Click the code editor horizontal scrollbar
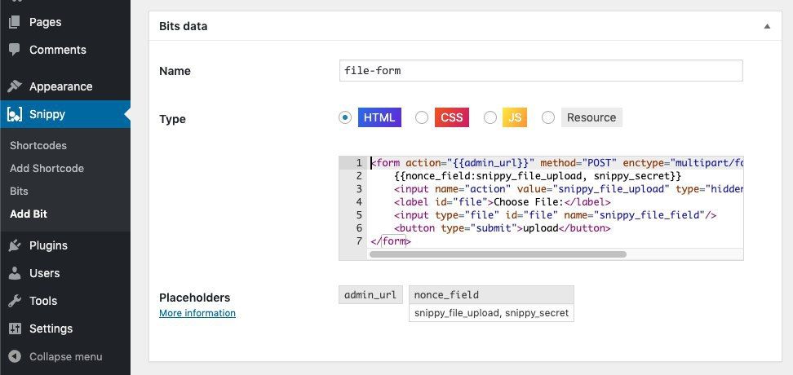 pyautogui.click(x=498, y=254)
